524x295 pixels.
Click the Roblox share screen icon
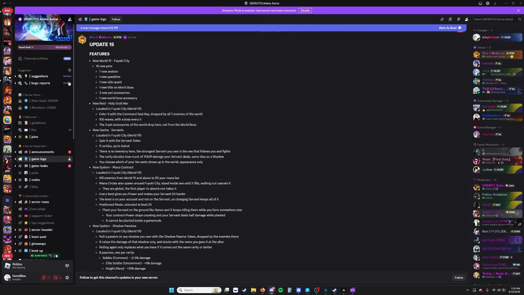tap(67, 266)
